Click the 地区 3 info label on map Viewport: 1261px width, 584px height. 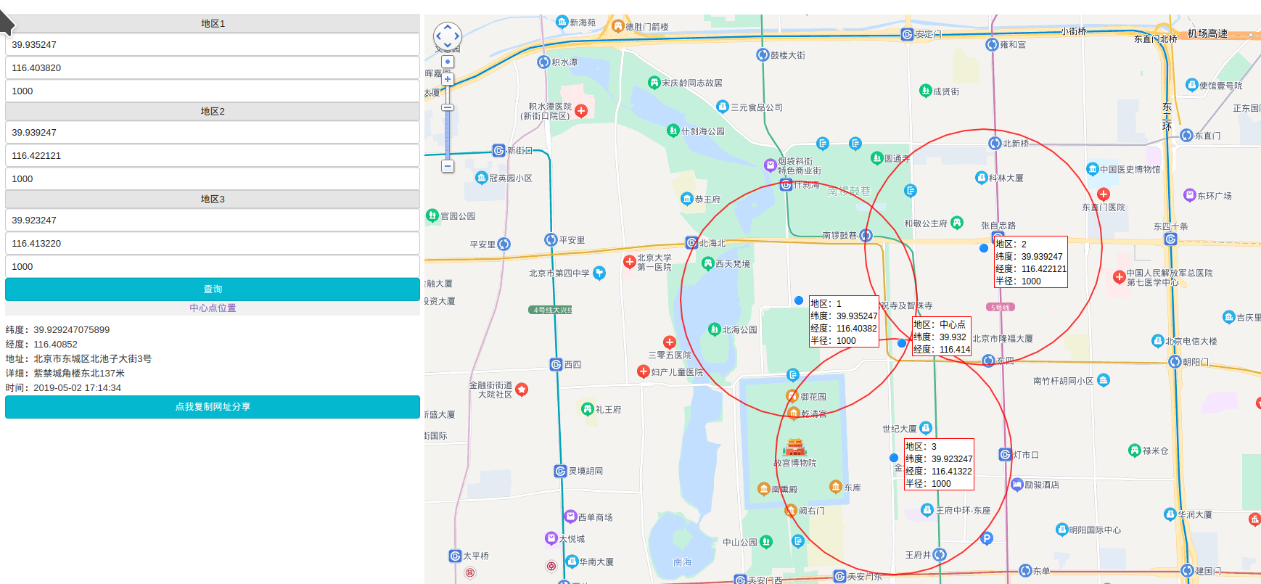point(938,464)
